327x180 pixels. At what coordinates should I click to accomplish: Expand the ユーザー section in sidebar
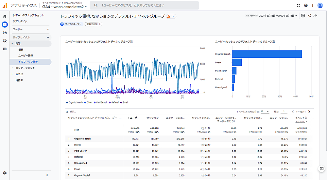click(48, 29)
